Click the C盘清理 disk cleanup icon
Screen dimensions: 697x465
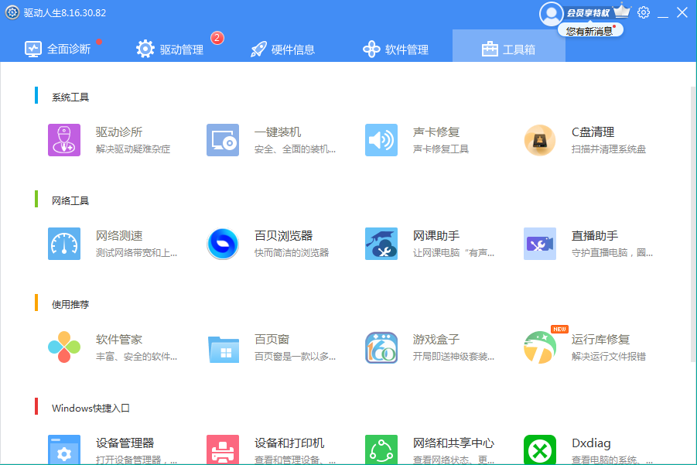point(540,140)
